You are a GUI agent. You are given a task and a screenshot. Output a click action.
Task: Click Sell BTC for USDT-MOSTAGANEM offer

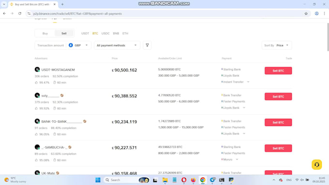tap(278, 71)
